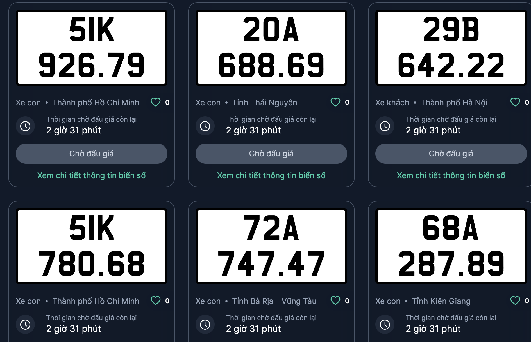The height and width of the screenshot is (342, 531).
Task: Open 'Xem chi tiết' link for 29B 642.22
Action: 451,175
